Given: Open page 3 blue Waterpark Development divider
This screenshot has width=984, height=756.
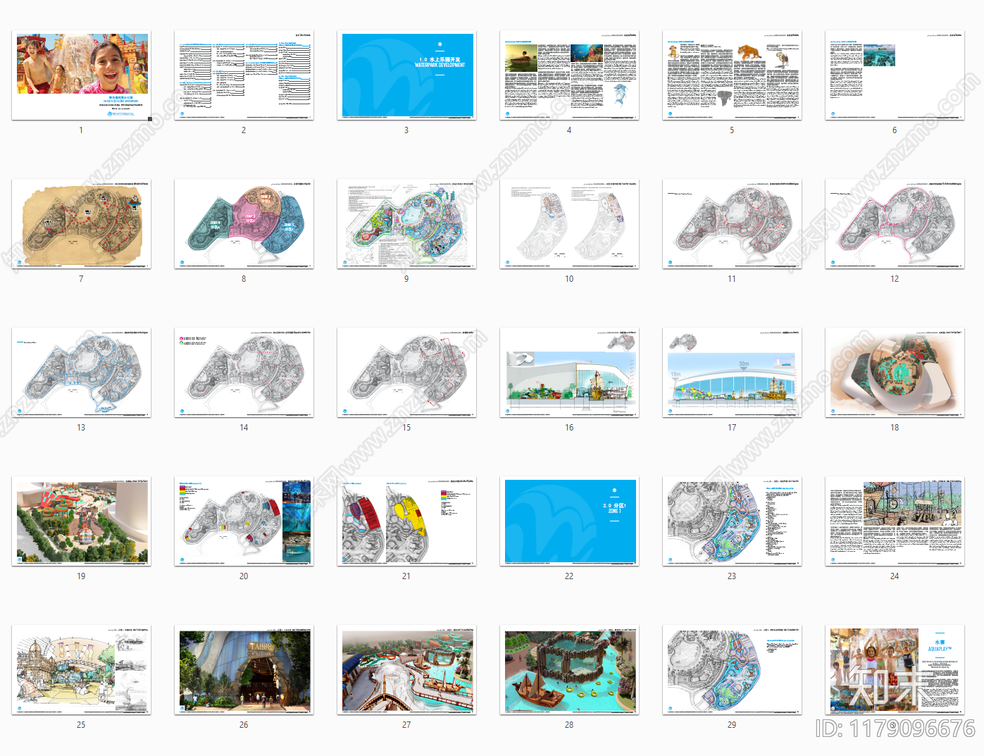Looking at the screenshot, I should click(406, 75).
